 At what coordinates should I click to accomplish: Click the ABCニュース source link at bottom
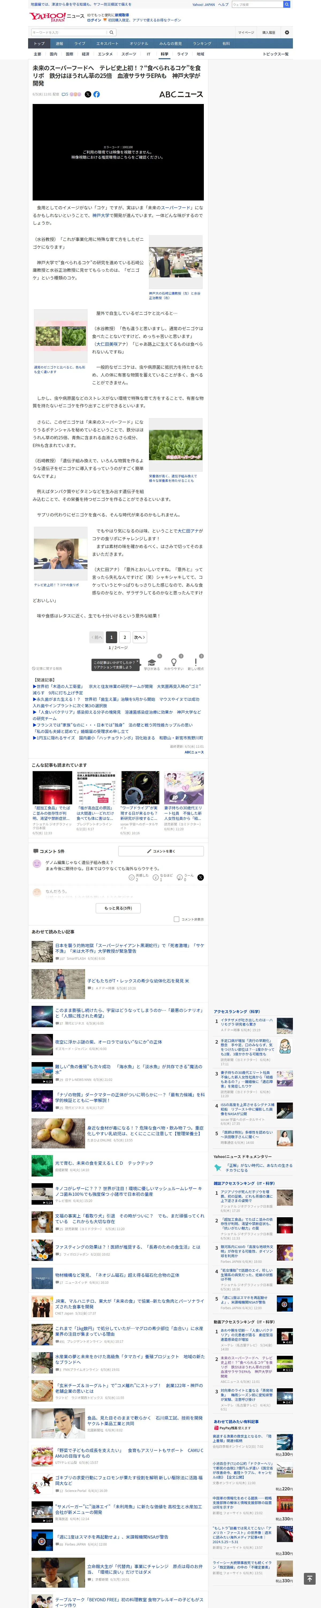pyautogui.click(x=194, y=752)
